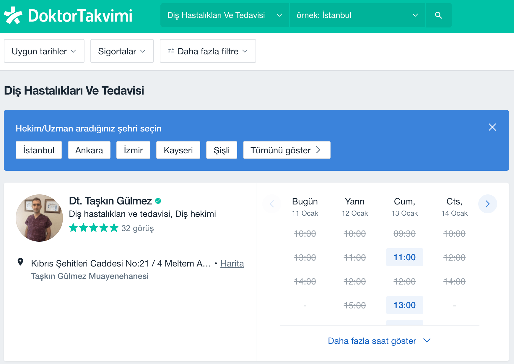
Task: Expand Daha fazla filtre options
Action: point(208,51)
